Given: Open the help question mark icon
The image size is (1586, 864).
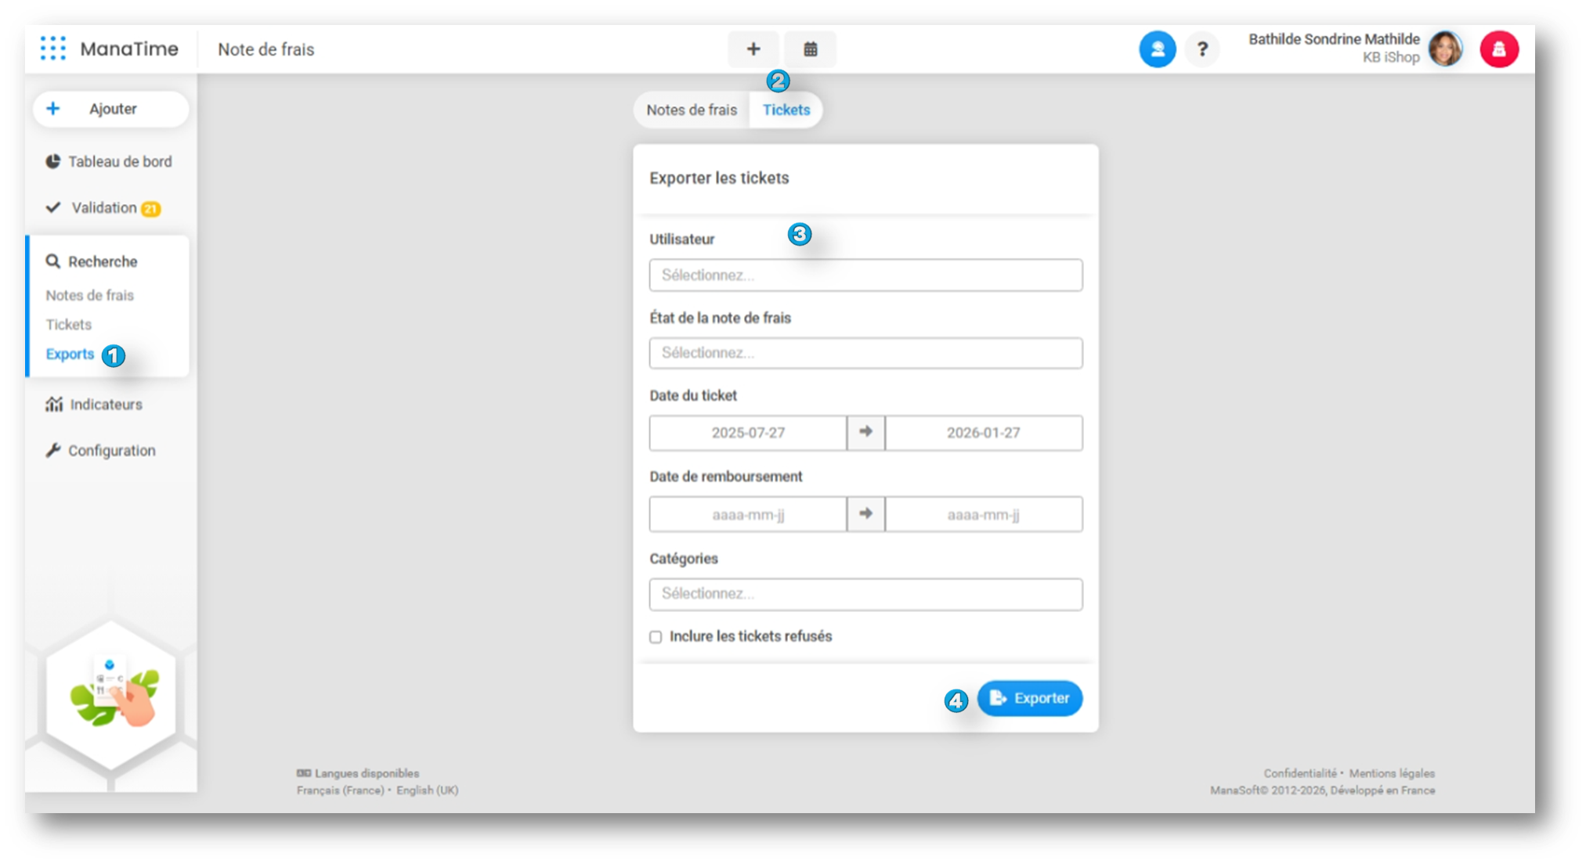Looking at the screenshot, I should point(1202,49).
